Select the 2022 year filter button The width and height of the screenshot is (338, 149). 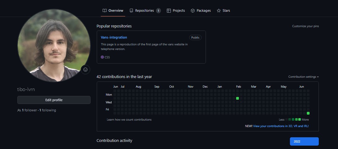coord(304,141)
